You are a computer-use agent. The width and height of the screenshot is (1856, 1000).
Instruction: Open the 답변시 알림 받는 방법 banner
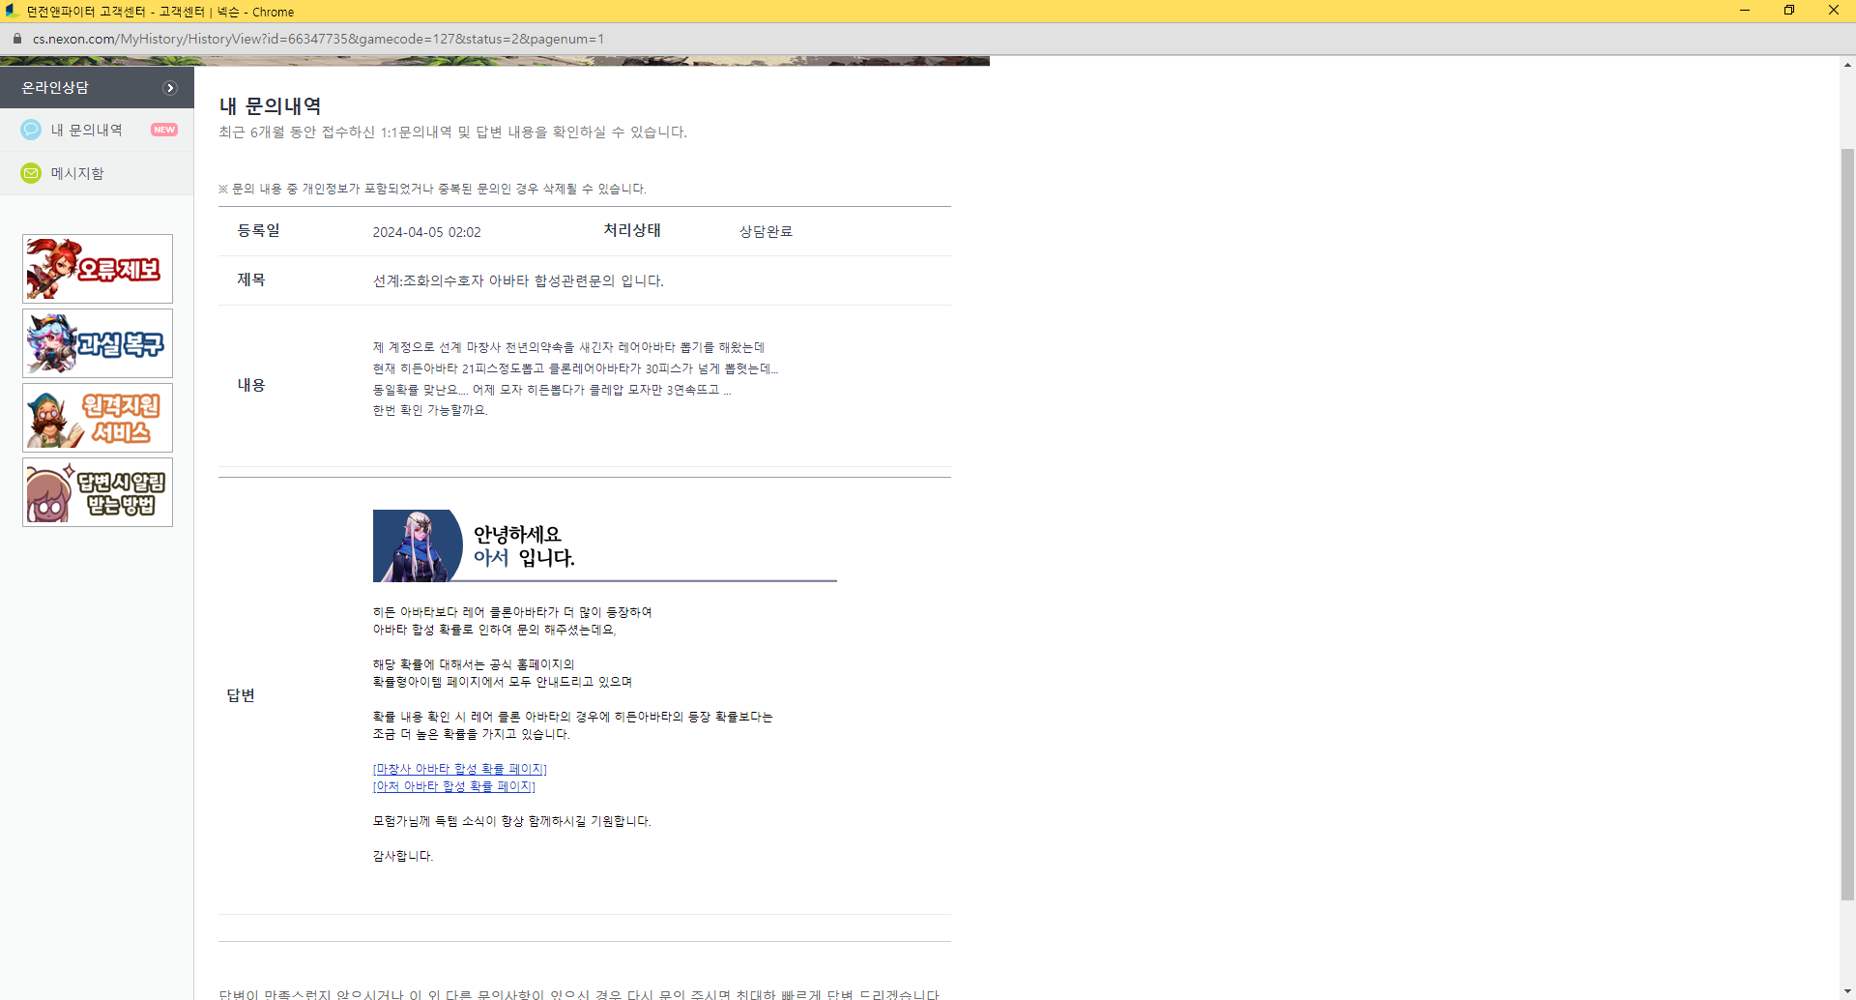[98, 492]
